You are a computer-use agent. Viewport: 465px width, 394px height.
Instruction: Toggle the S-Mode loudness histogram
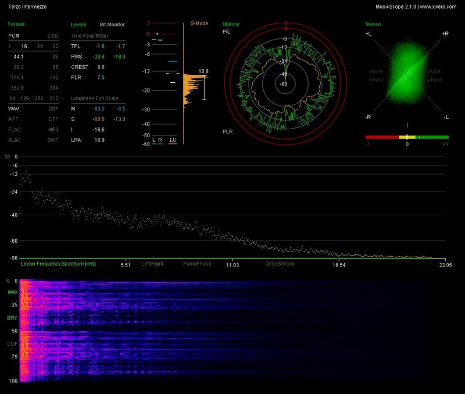click(199, 23)
